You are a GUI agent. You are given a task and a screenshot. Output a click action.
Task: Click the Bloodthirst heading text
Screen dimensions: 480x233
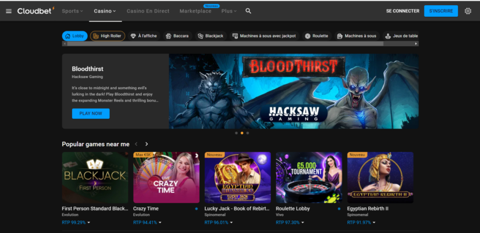click(x=88, y=69)
